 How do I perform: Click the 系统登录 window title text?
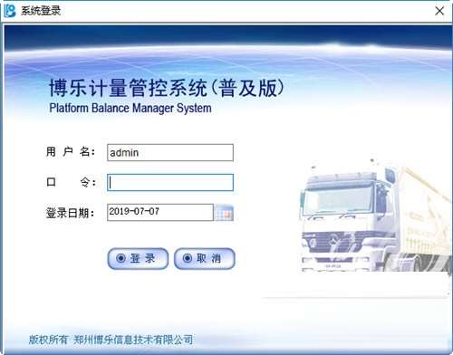click(41, 11)
